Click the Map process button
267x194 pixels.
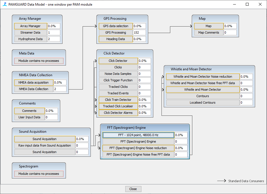tap(209, 26)
